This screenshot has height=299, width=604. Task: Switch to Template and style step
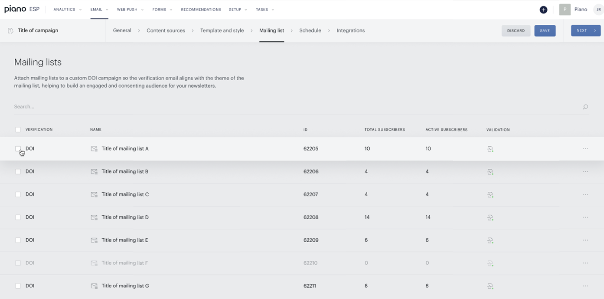point(222,30)
